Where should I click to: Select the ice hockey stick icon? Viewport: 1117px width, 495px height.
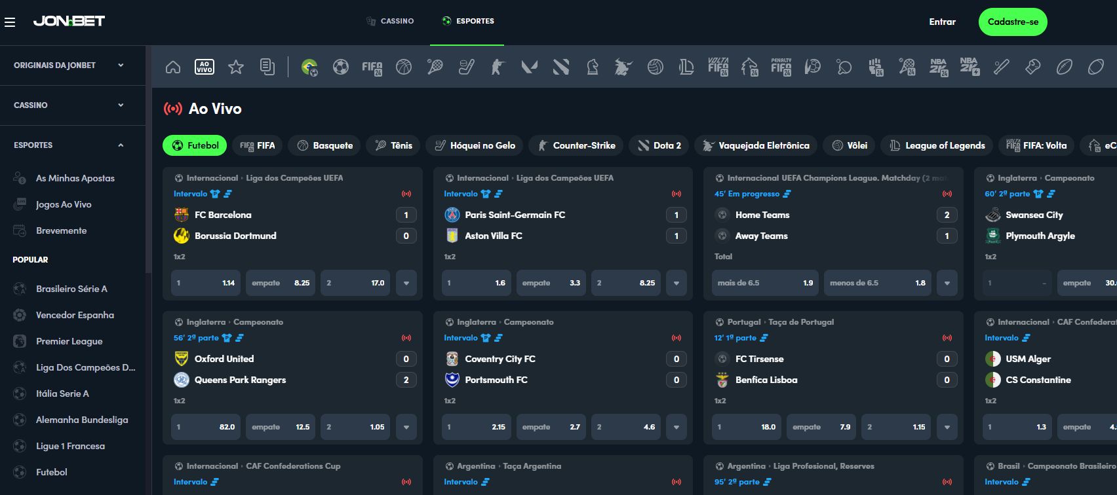[467, 67]
